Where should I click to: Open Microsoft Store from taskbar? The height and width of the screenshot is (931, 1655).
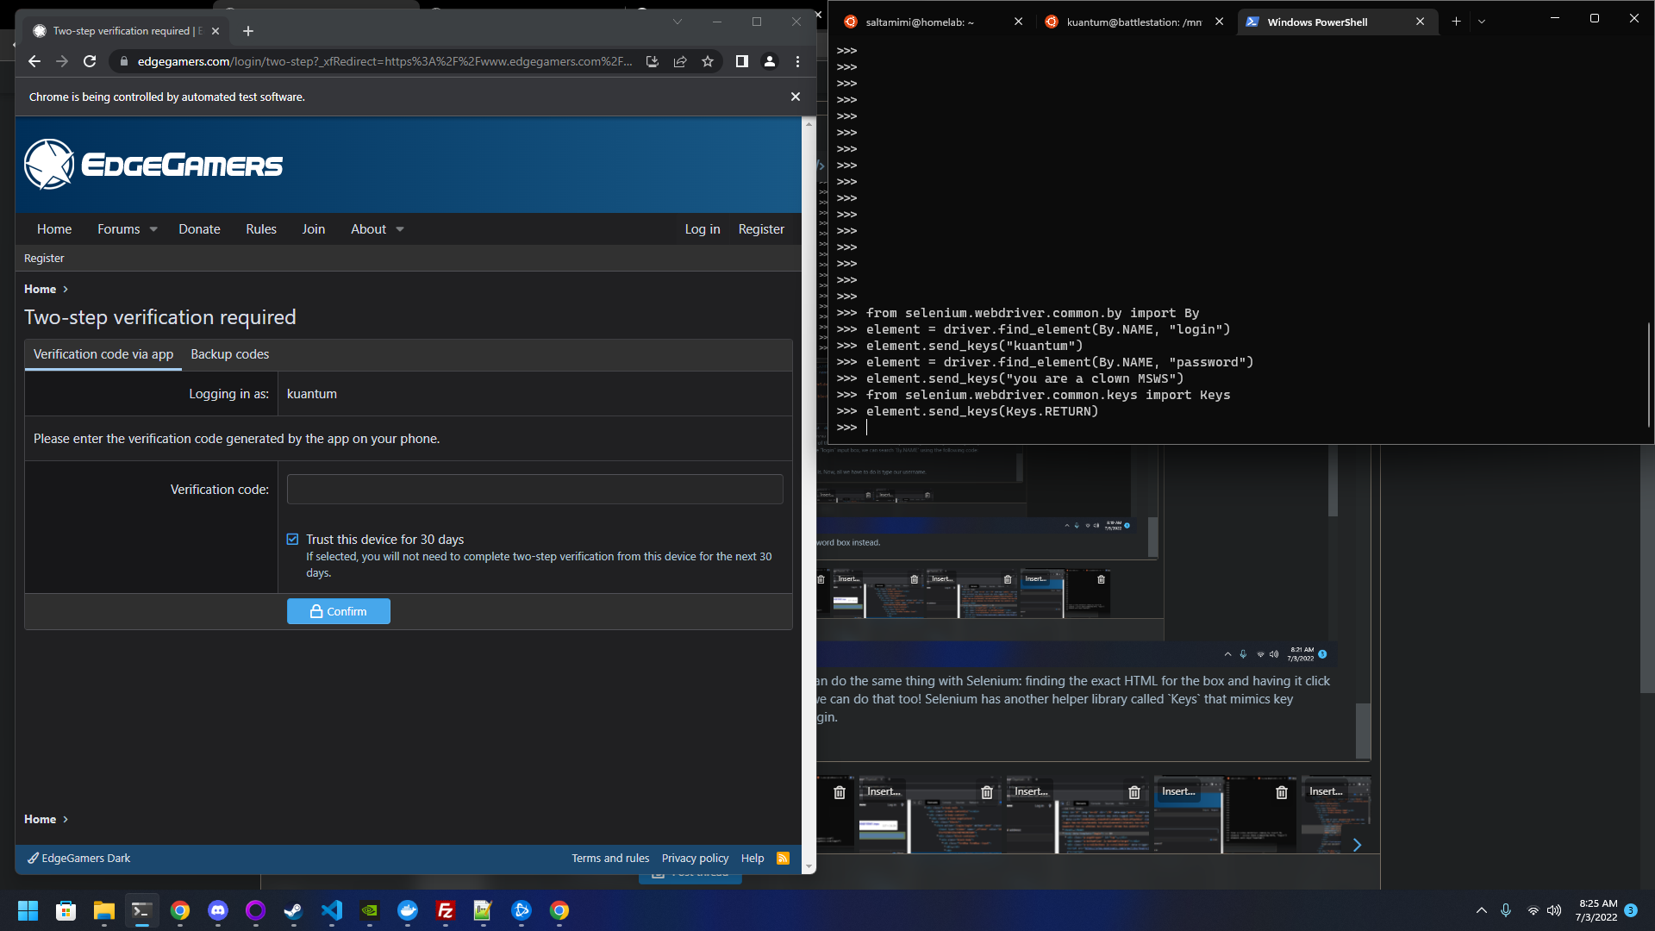pyautogui.click(x=66, y=910)
